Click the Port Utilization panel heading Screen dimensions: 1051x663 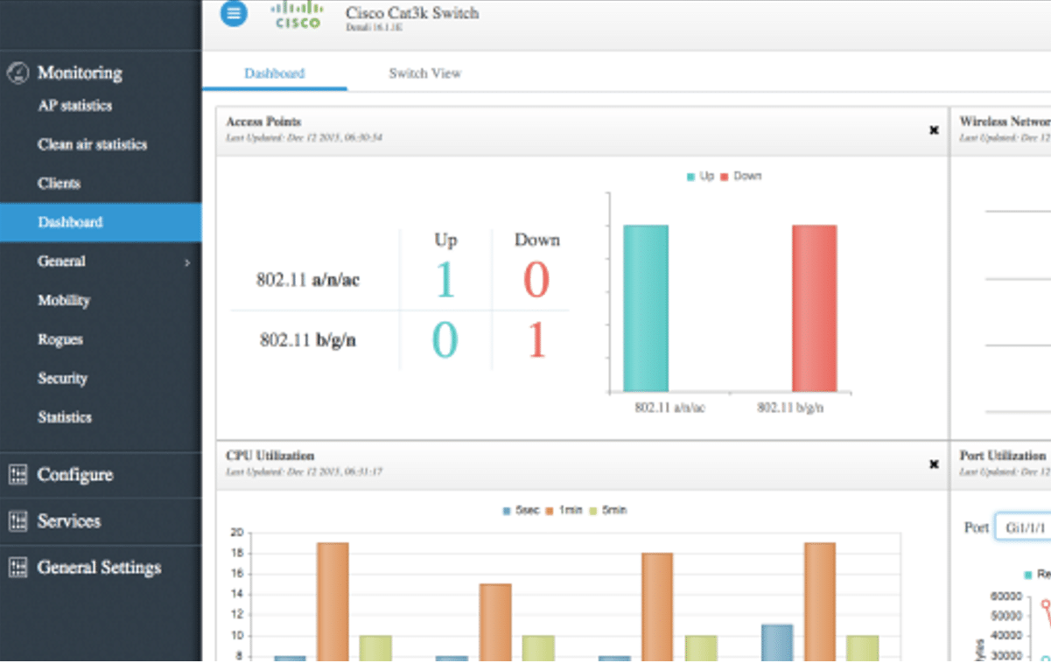(1003, 456)
